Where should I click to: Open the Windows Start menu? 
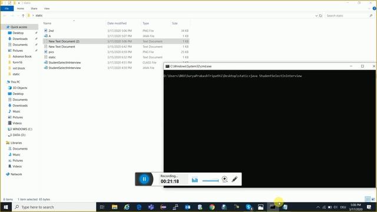click(6, 207)
